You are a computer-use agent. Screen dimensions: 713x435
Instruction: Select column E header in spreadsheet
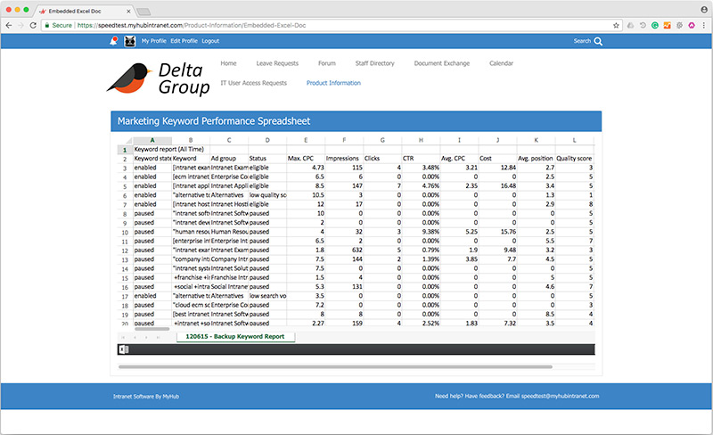point(306,140)
